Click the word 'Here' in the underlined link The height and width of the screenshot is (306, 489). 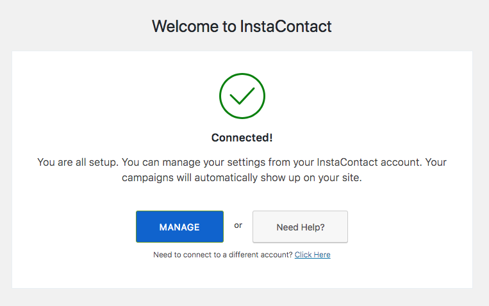pos(322,255)
